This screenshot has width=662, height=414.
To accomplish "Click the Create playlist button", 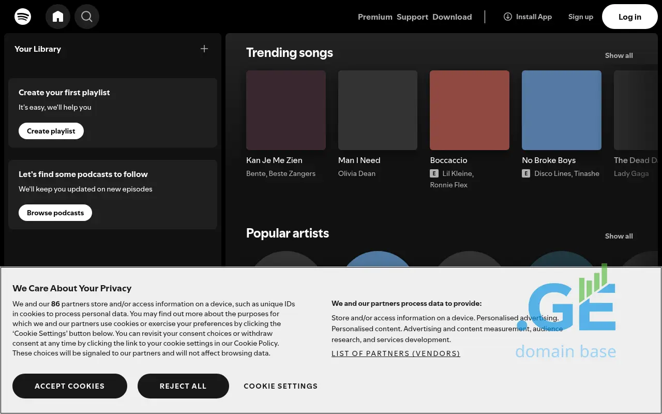I will tap(51, 131).
